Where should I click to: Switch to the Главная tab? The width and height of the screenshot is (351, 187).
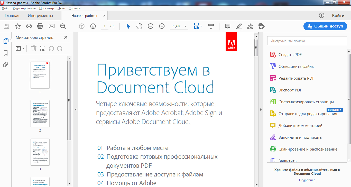12,16
